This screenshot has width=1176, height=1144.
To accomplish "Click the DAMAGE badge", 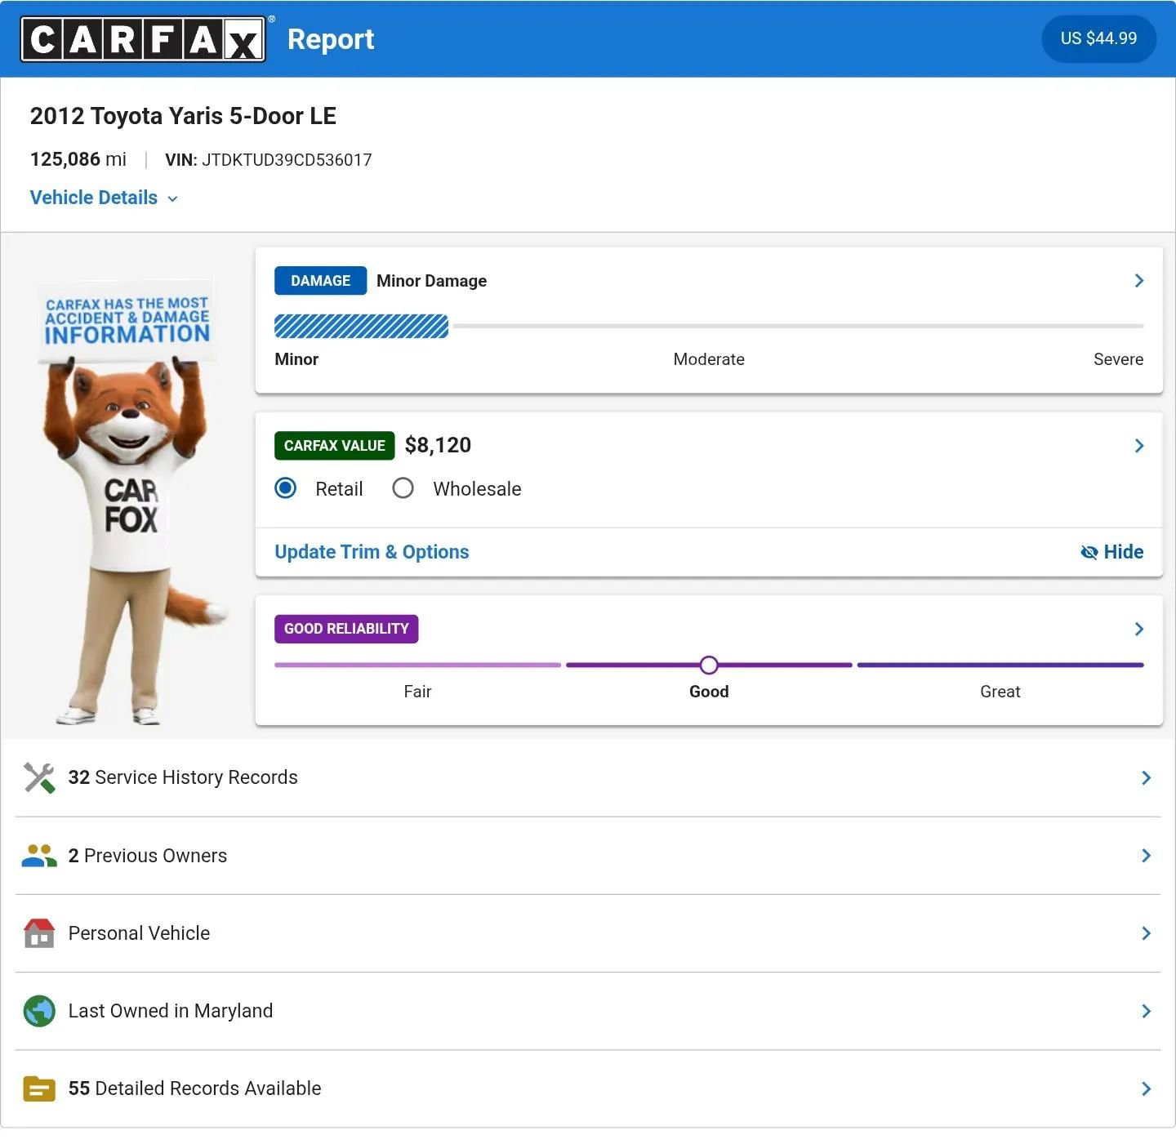I will tap(320, 281).
